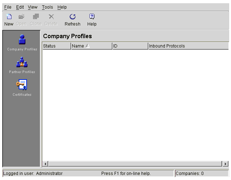Sort by Inbound Protocols column header
Viewport: 231px width, 180px height.
188,46
